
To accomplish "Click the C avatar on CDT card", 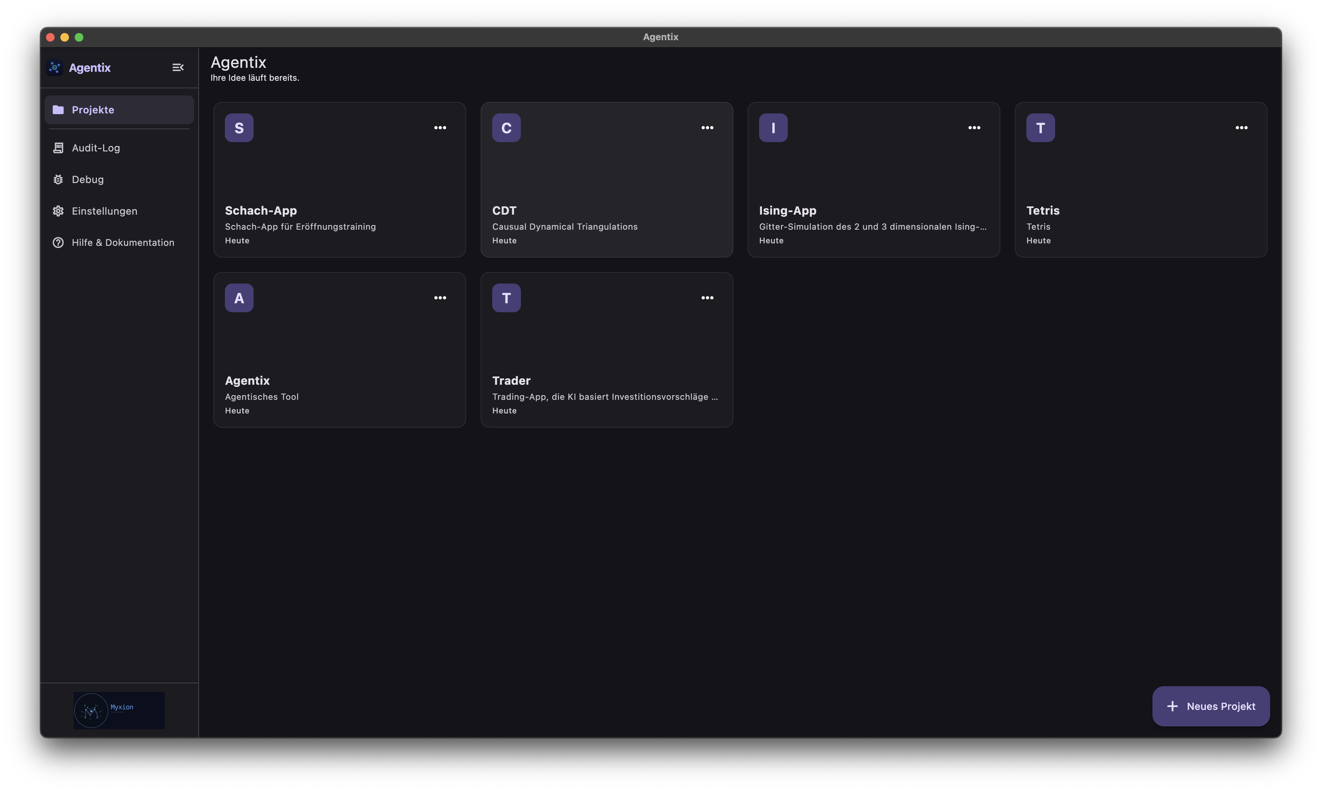I will [x=506, y=128].
